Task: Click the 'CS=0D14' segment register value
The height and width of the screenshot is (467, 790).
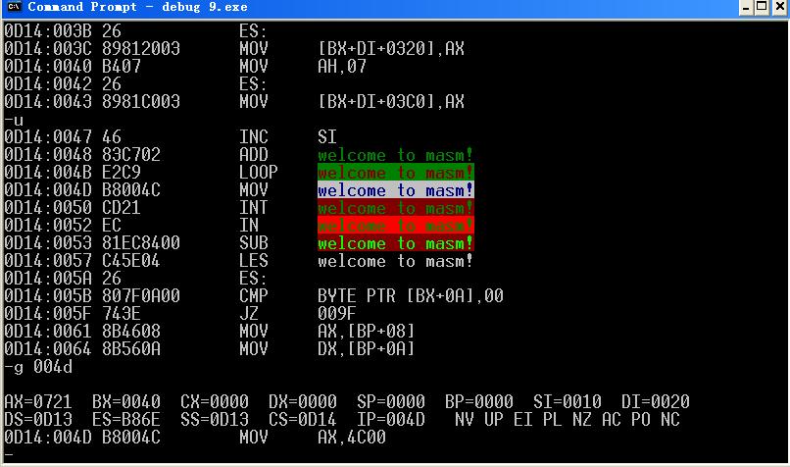Action: (303, 420)
